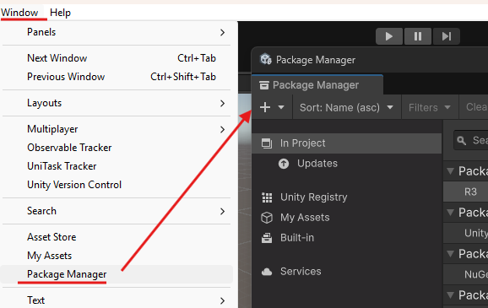Open UniTask Tracker window

pos(117,166)
